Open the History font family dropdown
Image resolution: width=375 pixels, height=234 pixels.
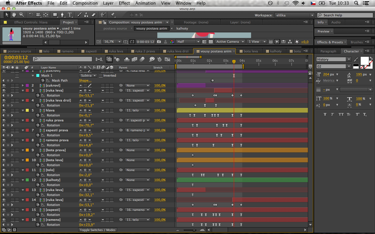click(333, 59)
